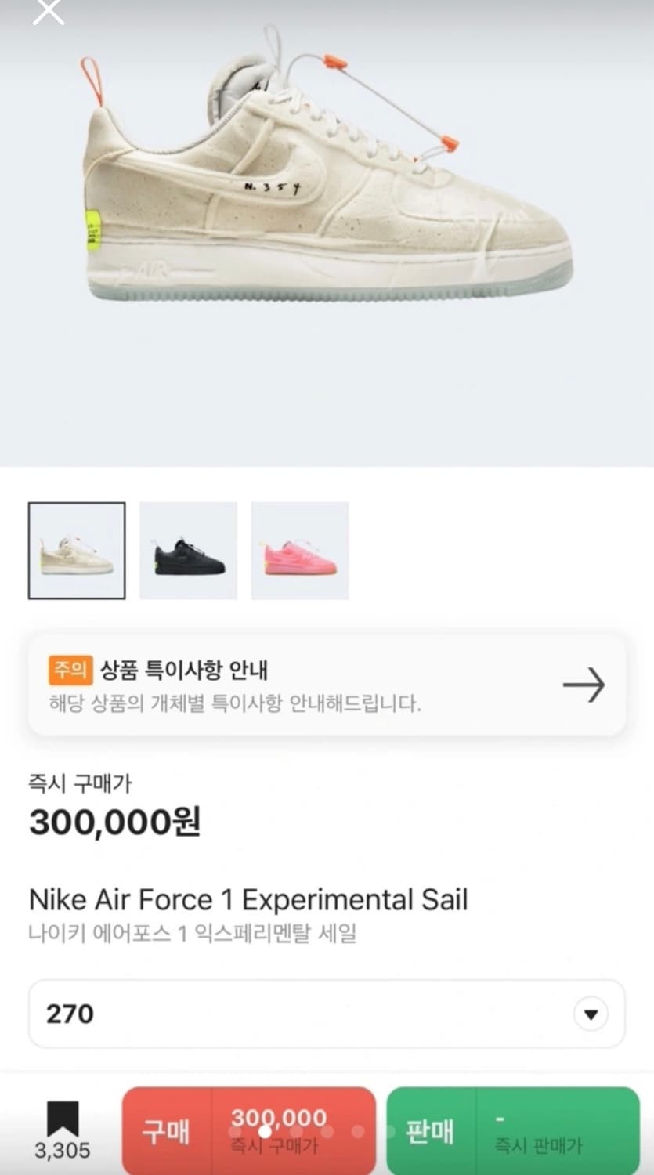Select the sail colorway thumbnail
654x1175 pixels.
[x=77, y=551]
